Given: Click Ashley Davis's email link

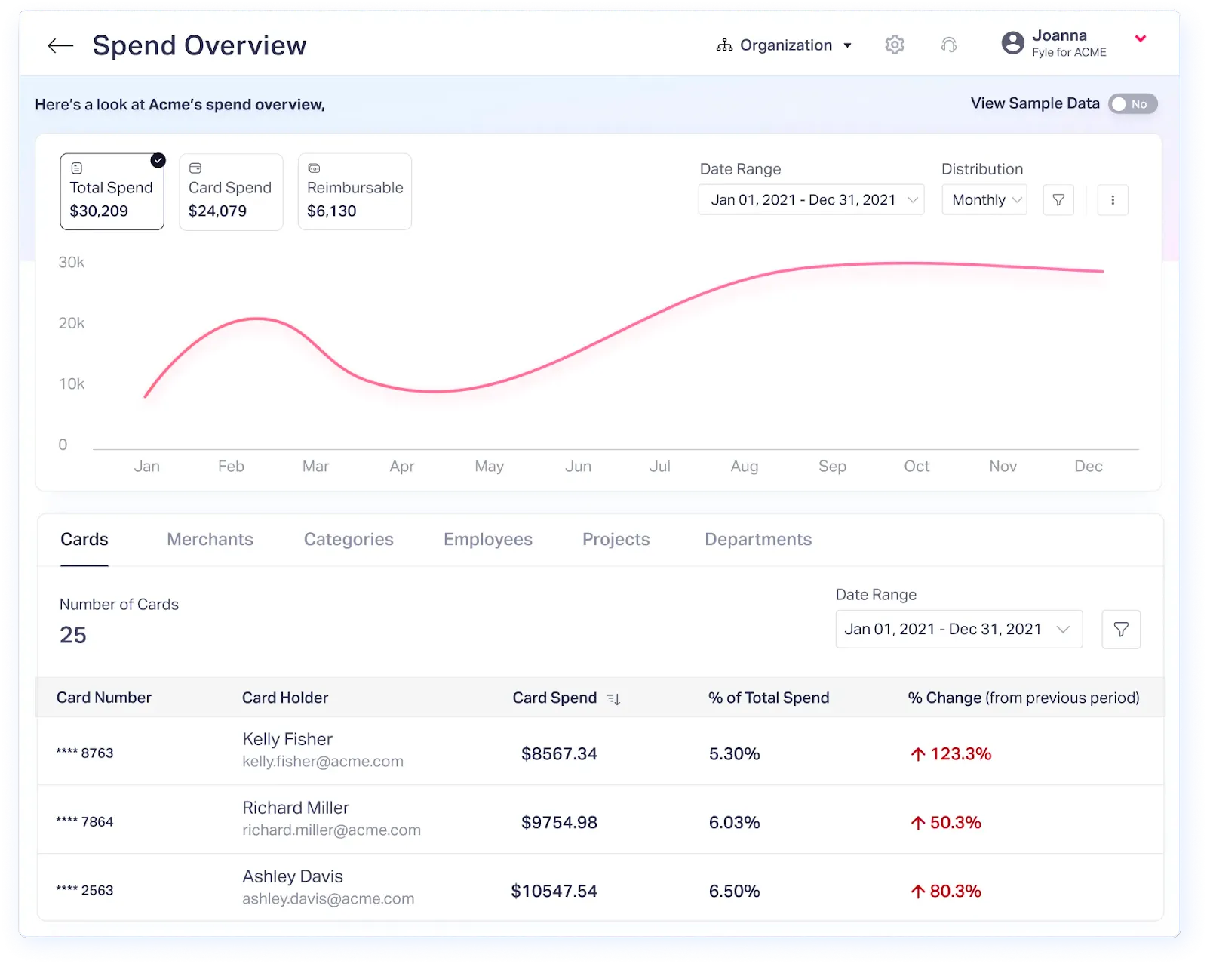Looking at the screenshot, I should (327, 898).
